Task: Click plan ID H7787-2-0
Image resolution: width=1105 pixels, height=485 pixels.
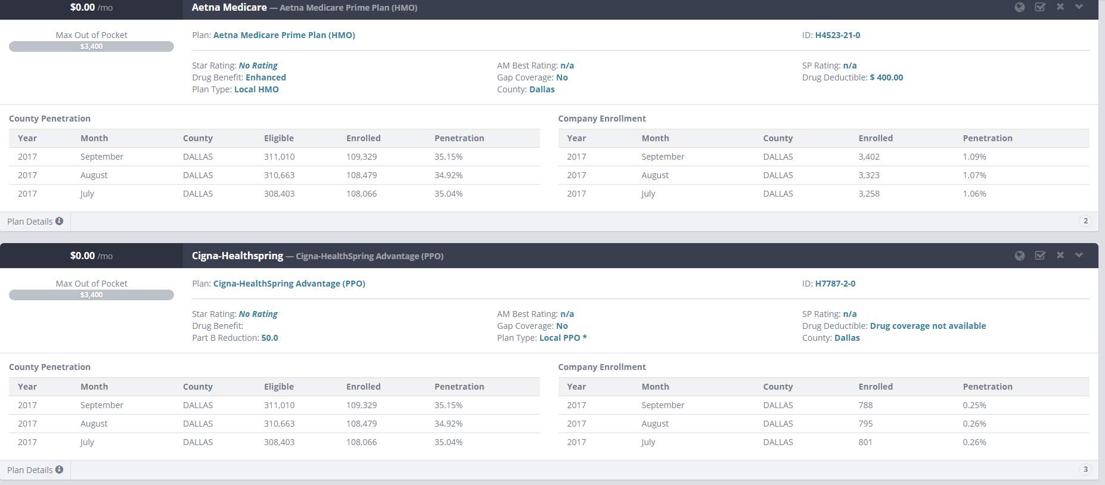Action: pos(835,284)
